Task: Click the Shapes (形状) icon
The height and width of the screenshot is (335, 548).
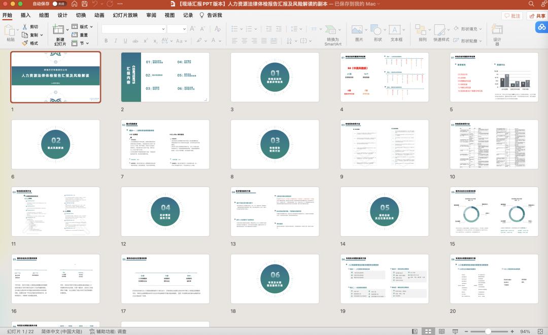Action: [x=376, y=30]
